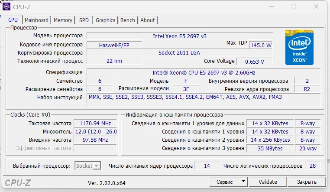The image size is (330, 192).
Task: Click the Ver. 2.02.0.x64 version text
Action: 107,183
